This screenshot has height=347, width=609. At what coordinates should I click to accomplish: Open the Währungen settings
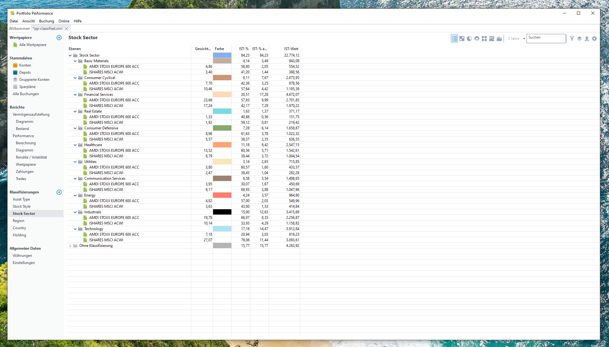tap(22, 256)
